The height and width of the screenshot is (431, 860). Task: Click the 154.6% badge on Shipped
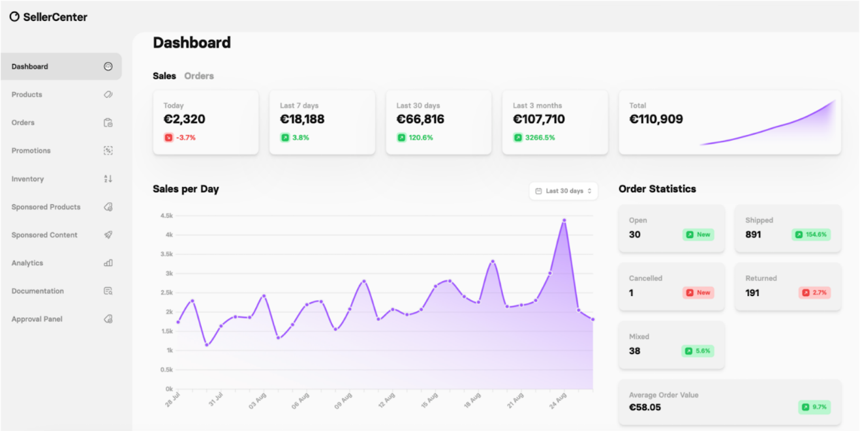pos(811,235)
